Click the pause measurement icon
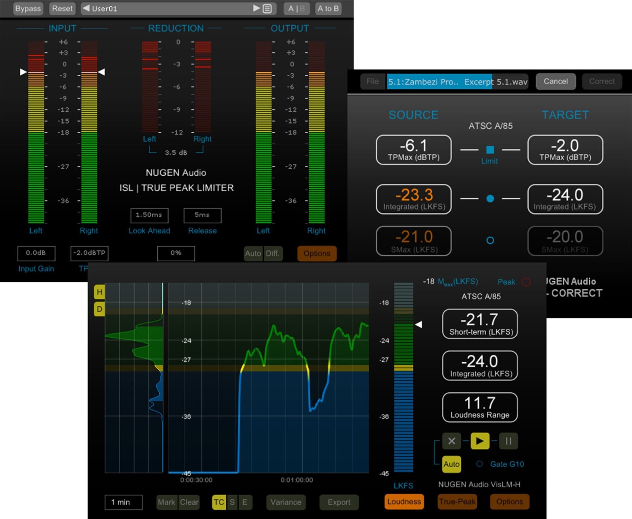This screenshot has height=519, width=632. click(508, 441)
